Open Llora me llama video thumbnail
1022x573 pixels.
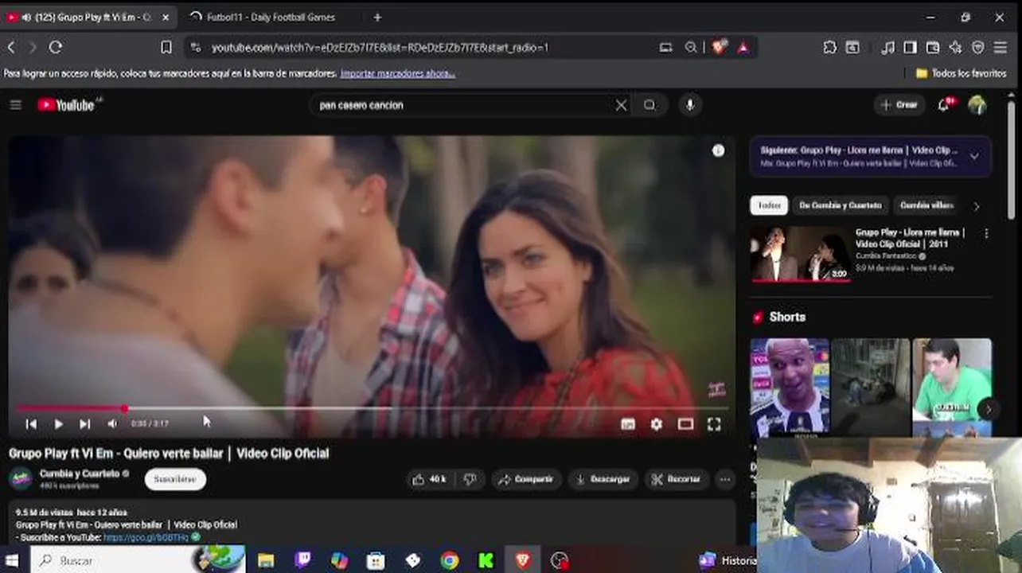[x=800, y=254]
